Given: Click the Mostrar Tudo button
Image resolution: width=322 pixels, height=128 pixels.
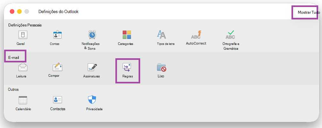Looking at the screenshot, I should point(309,12).
